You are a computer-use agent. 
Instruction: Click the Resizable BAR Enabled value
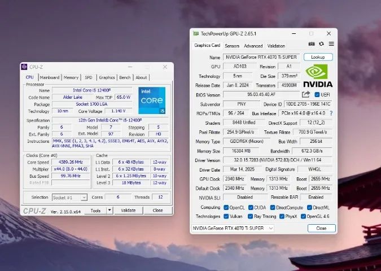(316, 197)
